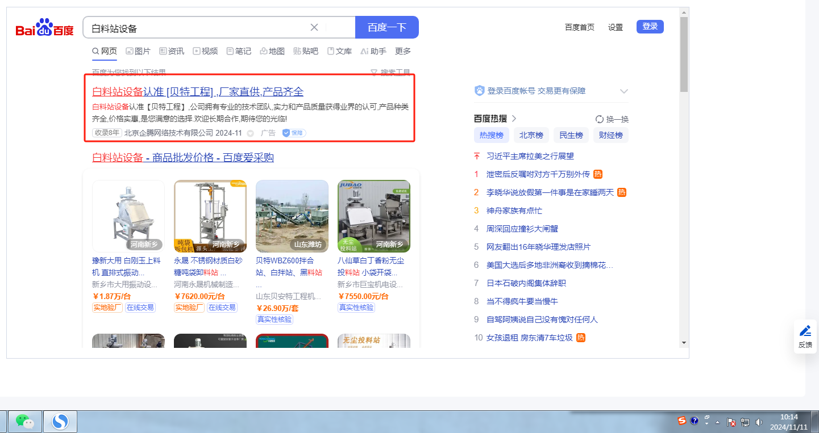This screenshot has height=433, width=819.
Task: Switch to the 图片 tab
Action: coord(138,51)
